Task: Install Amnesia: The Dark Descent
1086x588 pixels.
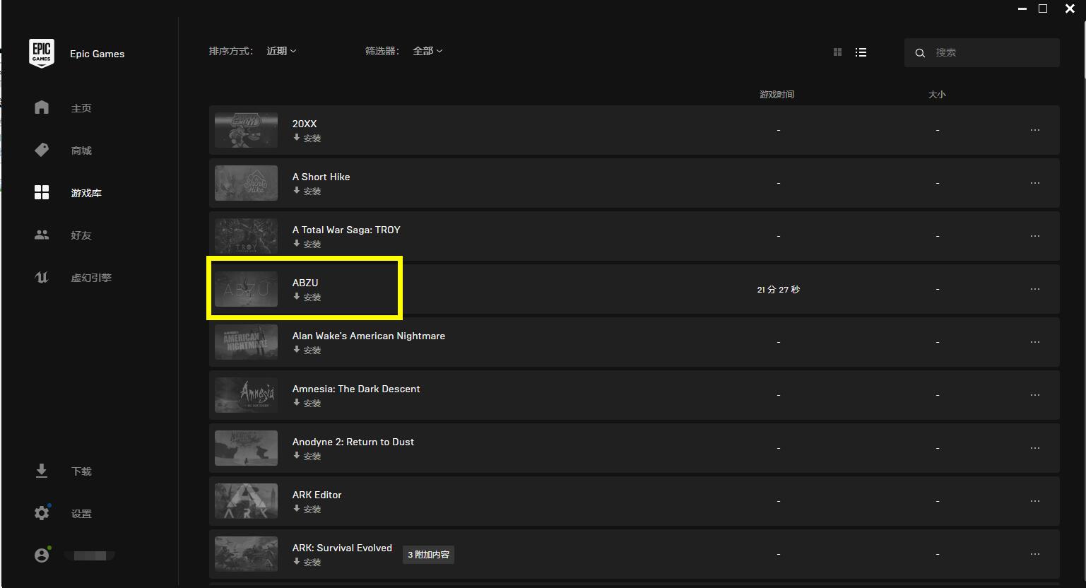Action: coord(307,404)
